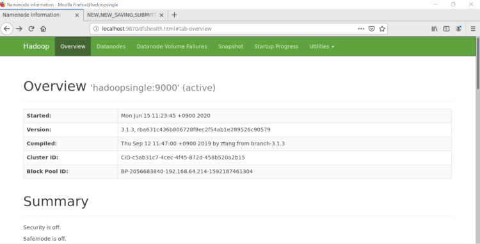The width and height of the screenshot is (480, 244).
Task: Reload the current page
Action: coord(31,29)
